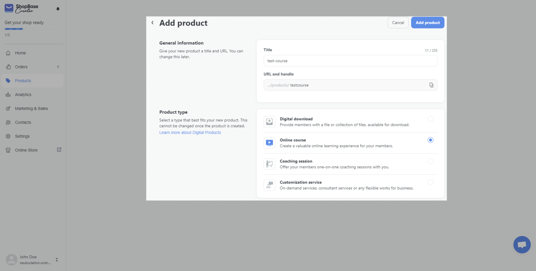Open Products in the sidebar
The width and height of the screenshot is (536, 271).
click(x=32, y=81)
